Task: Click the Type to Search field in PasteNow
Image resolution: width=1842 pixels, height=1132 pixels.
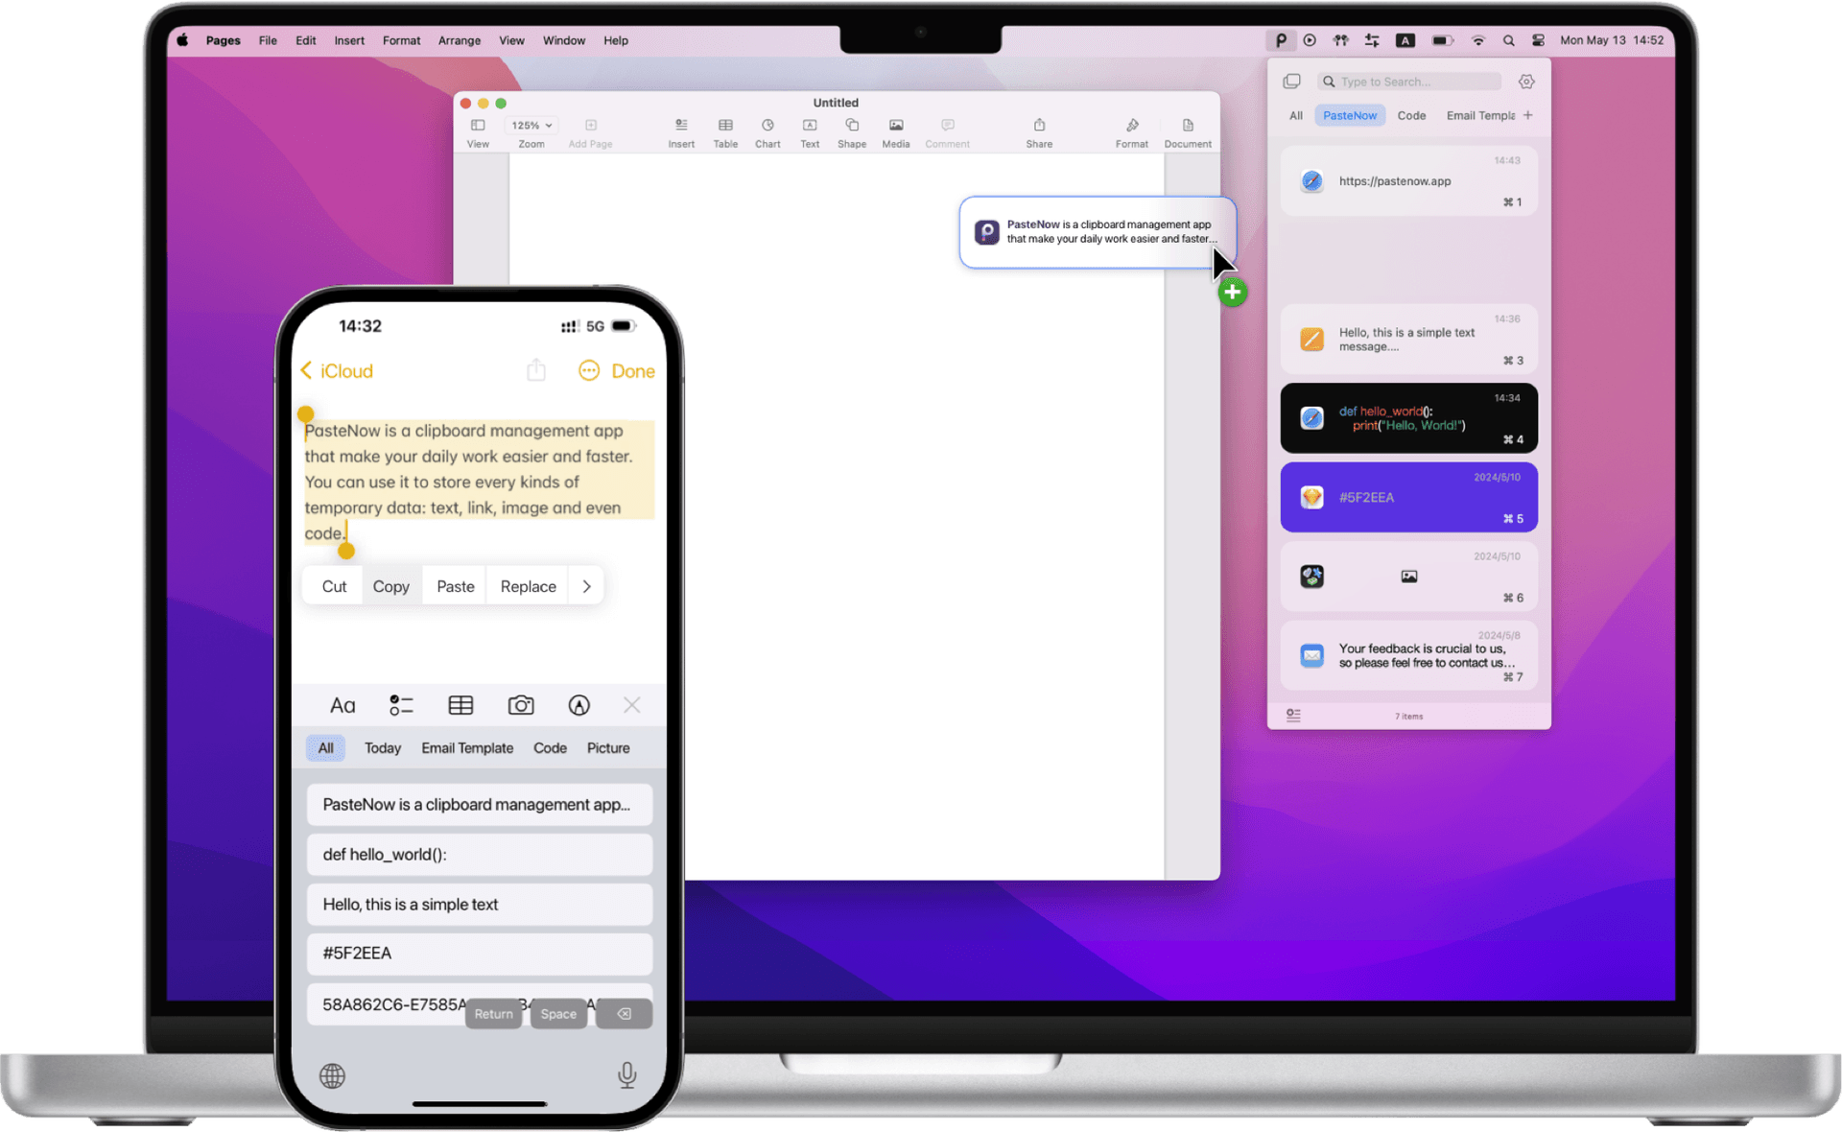Action: (1409, 82)
